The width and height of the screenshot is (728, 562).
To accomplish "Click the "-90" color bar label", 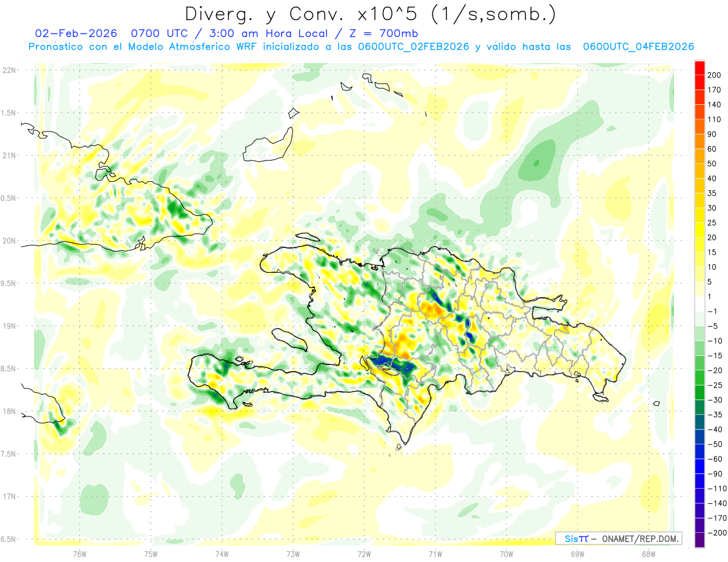I will (x=716, y=473).
